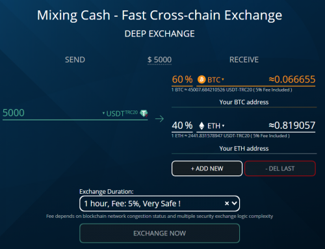Open the USDT TRC20 send currency selector
Image resolution: width=325 pixels, height=249 pixels.
[x=120, y=113]
